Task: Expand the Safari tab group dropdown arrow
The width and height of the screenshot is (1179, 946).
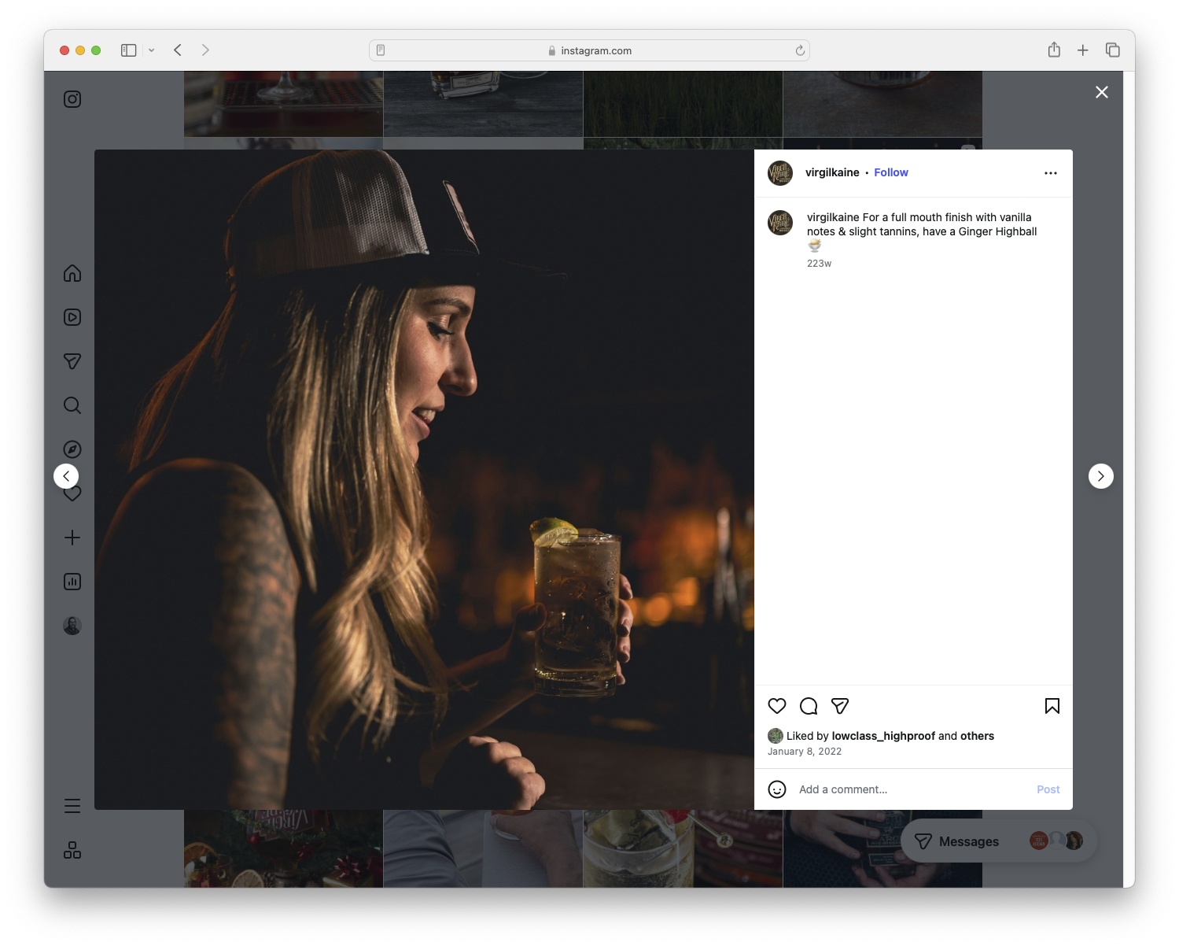Action: coord(152,50)
